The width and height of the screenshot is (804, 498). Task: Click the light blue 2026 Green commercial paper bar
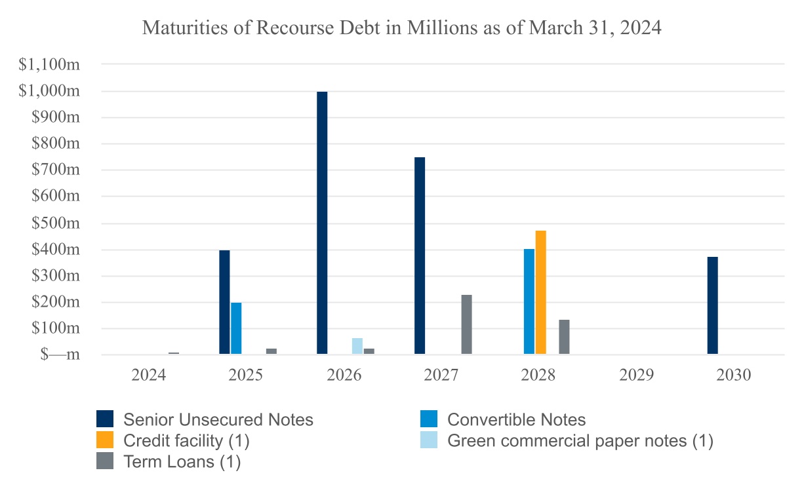point(357,346)
